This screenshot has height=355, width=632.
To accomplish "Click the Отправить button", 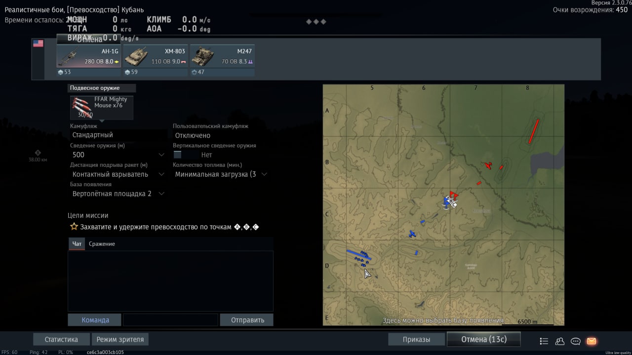I will pos(247,320).
